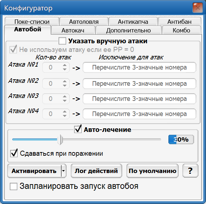This screenshot has width=206, height=204.
Task: Click the Атака №1 exclusion numbers field
Action: 140,67
